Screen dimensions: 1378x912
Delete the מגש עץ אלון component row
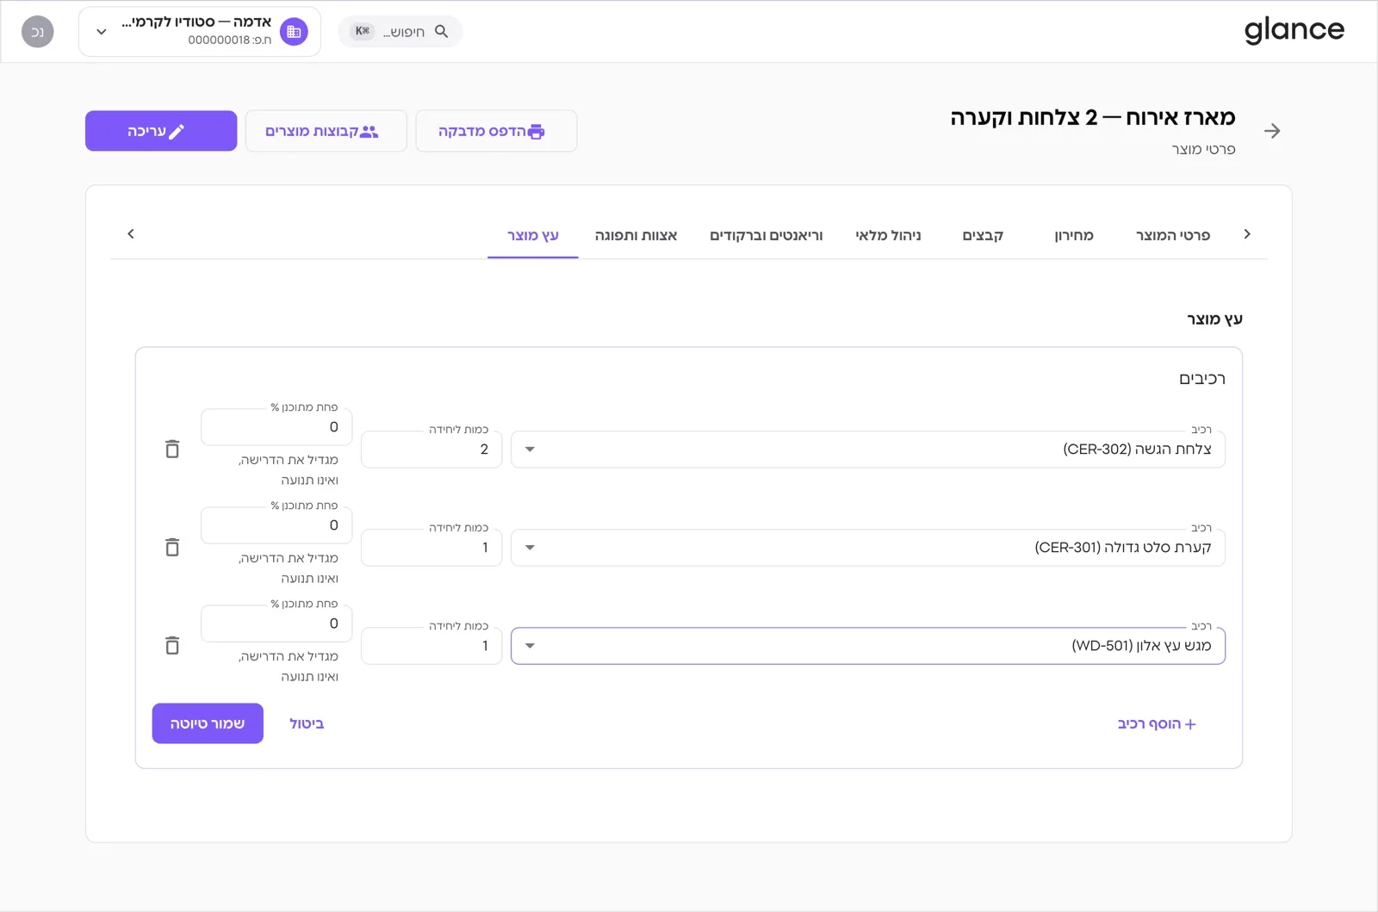(172, 646)
